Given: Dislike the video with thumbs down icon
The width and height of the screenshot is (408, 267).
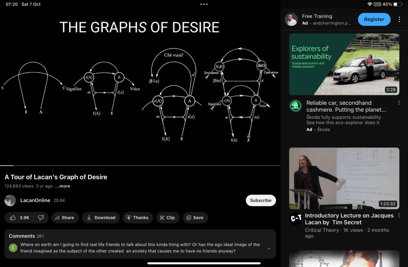Looking at the screenshot, I should (x=41, y=217).
